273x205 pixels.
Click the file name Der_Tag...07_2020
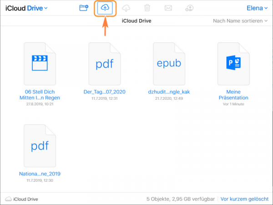(105, 92)
